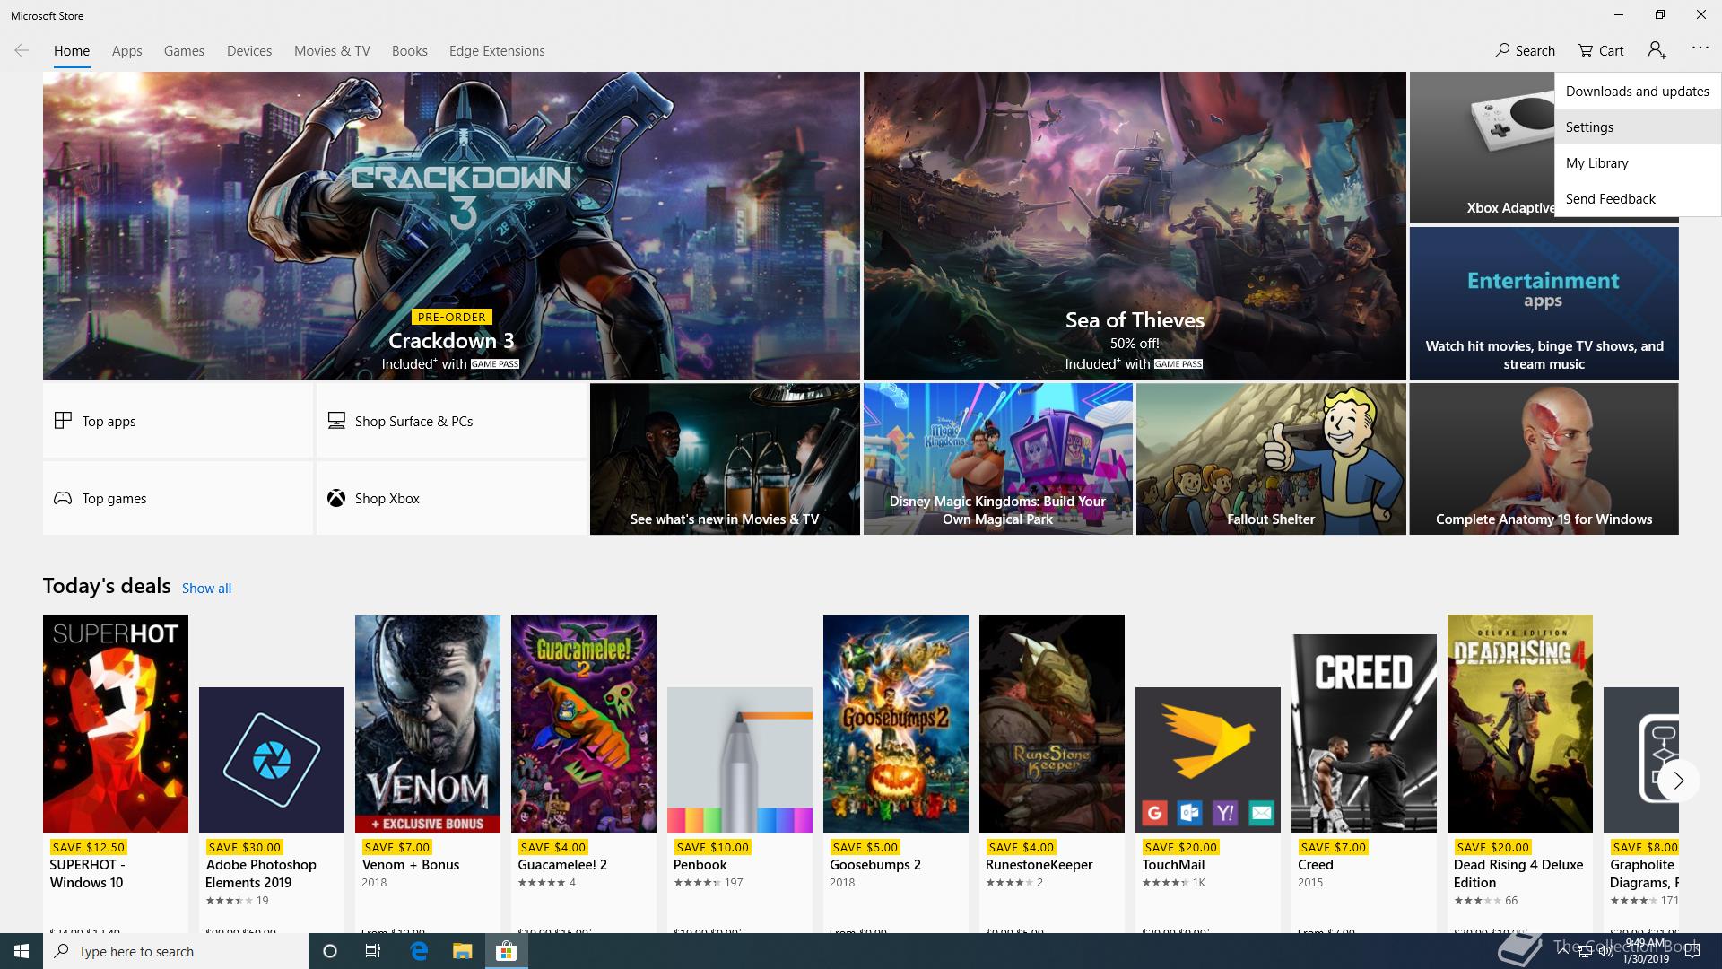Screen dimensions: 1722x969
Task: Launch Microsoft Edge from taskbar
Action: coord(419,951)
